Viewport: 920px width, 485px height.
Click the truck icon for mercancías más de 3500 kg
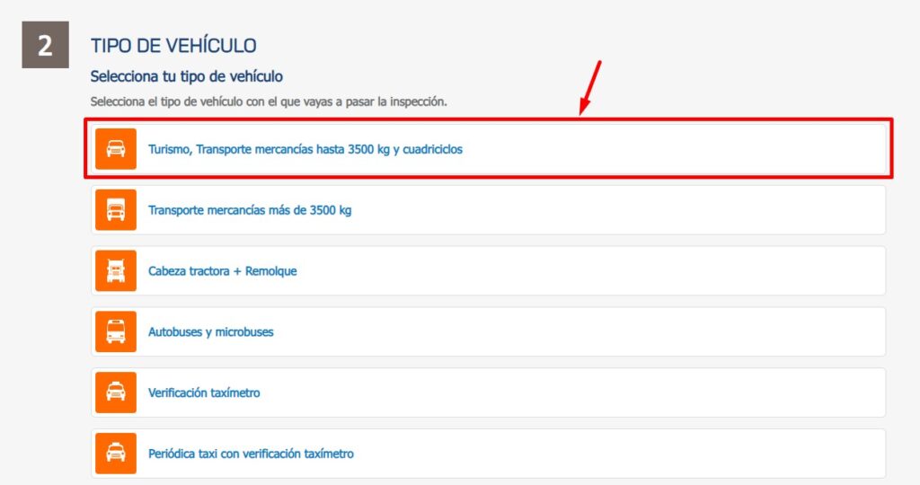click(x=116, y=210)
